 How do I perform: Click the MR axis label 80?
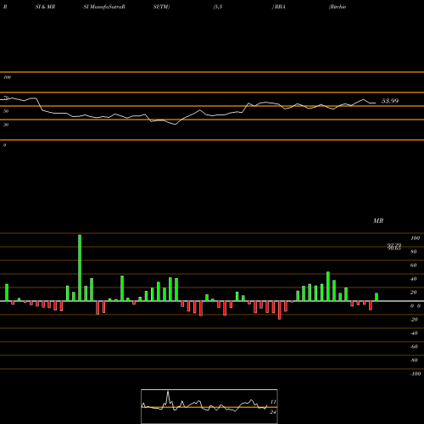(x=414, y=252)
